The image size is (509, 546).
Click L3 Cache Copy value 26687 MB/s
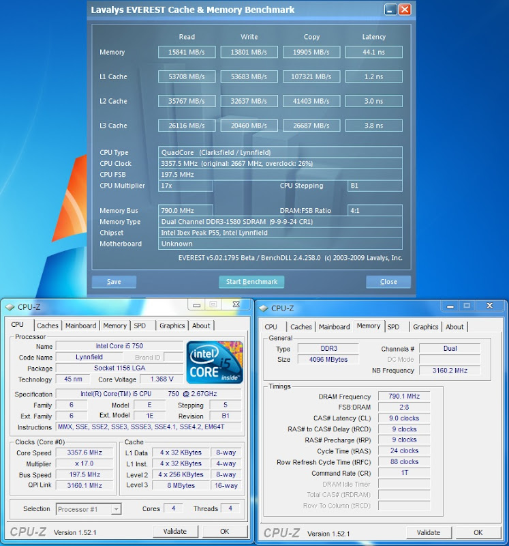coord(311,126)
